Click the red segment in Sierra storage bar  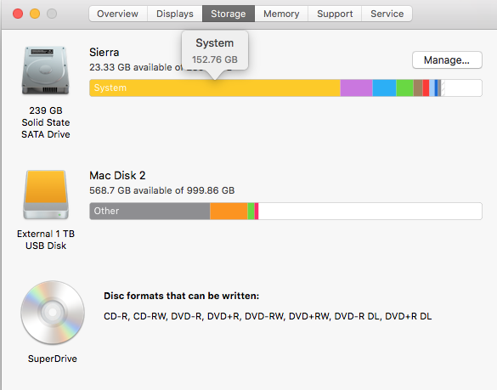(x=426, y=88)
